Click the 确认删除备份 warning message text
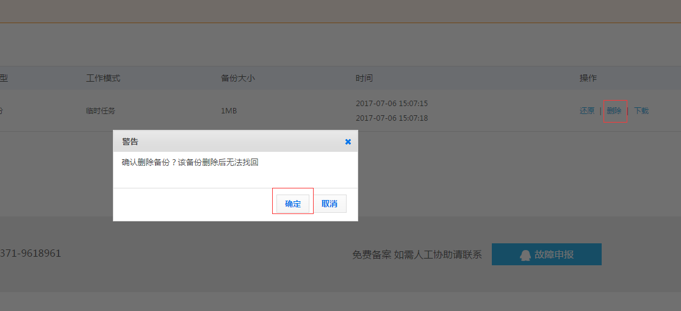Viewport: 681px width, 311px height. (x=190, y=163)
